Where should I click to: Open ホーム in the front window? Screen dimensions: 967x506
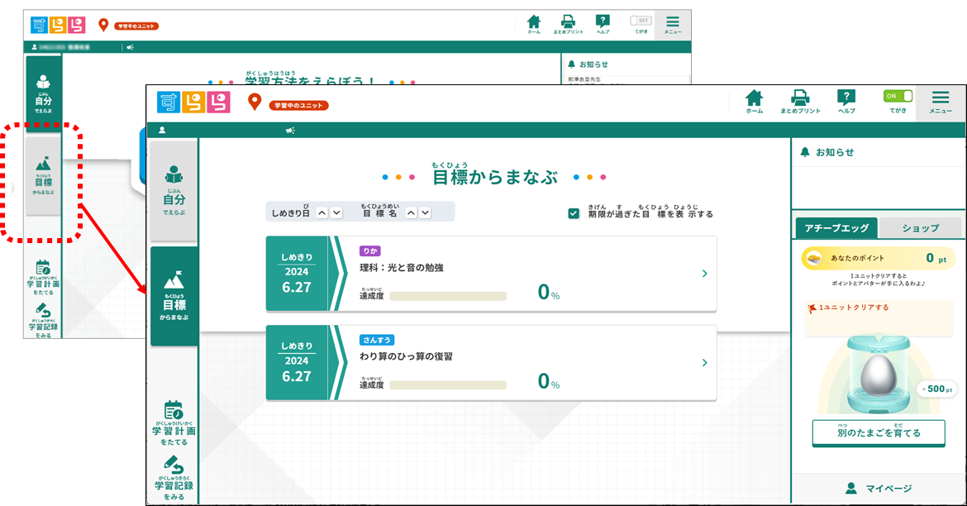754,102
